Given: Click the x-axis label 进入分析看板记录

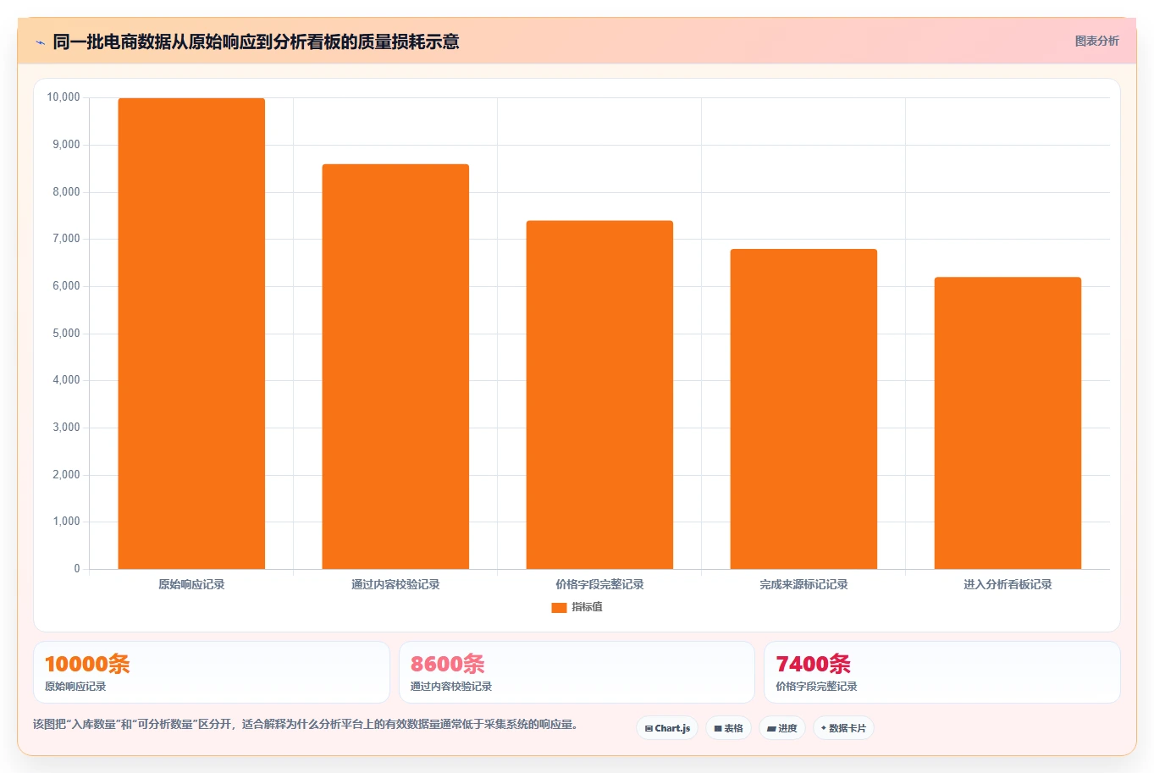Looking at the screenshot, I should 1008,584.
